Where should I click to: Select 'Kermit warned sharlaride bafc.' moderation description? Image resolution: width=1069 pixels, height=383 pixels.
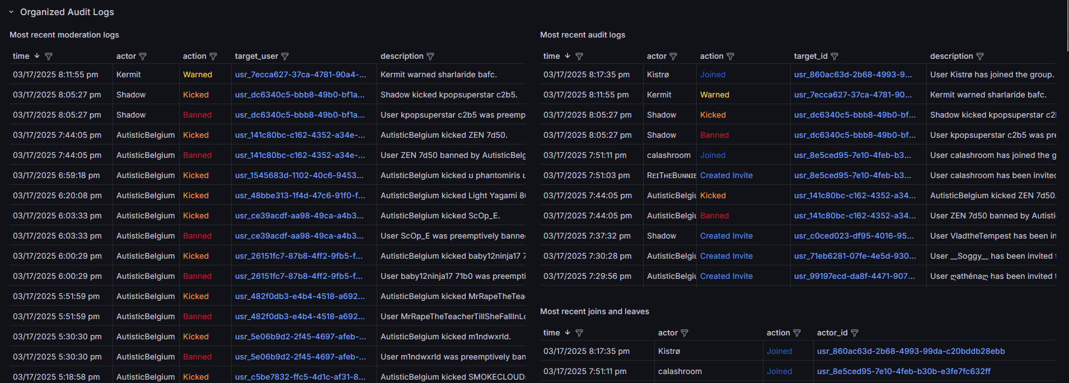[438, 74]
